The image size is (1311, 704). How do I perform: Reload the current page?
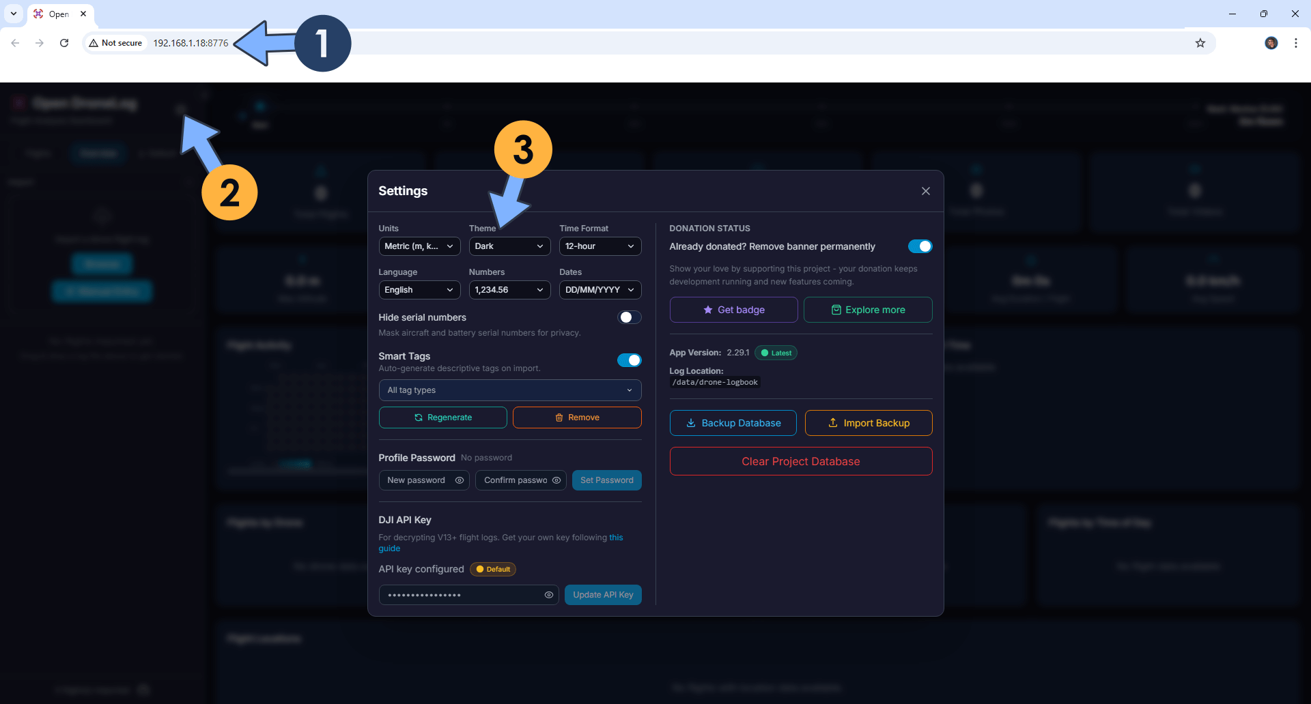click(64, 42)
